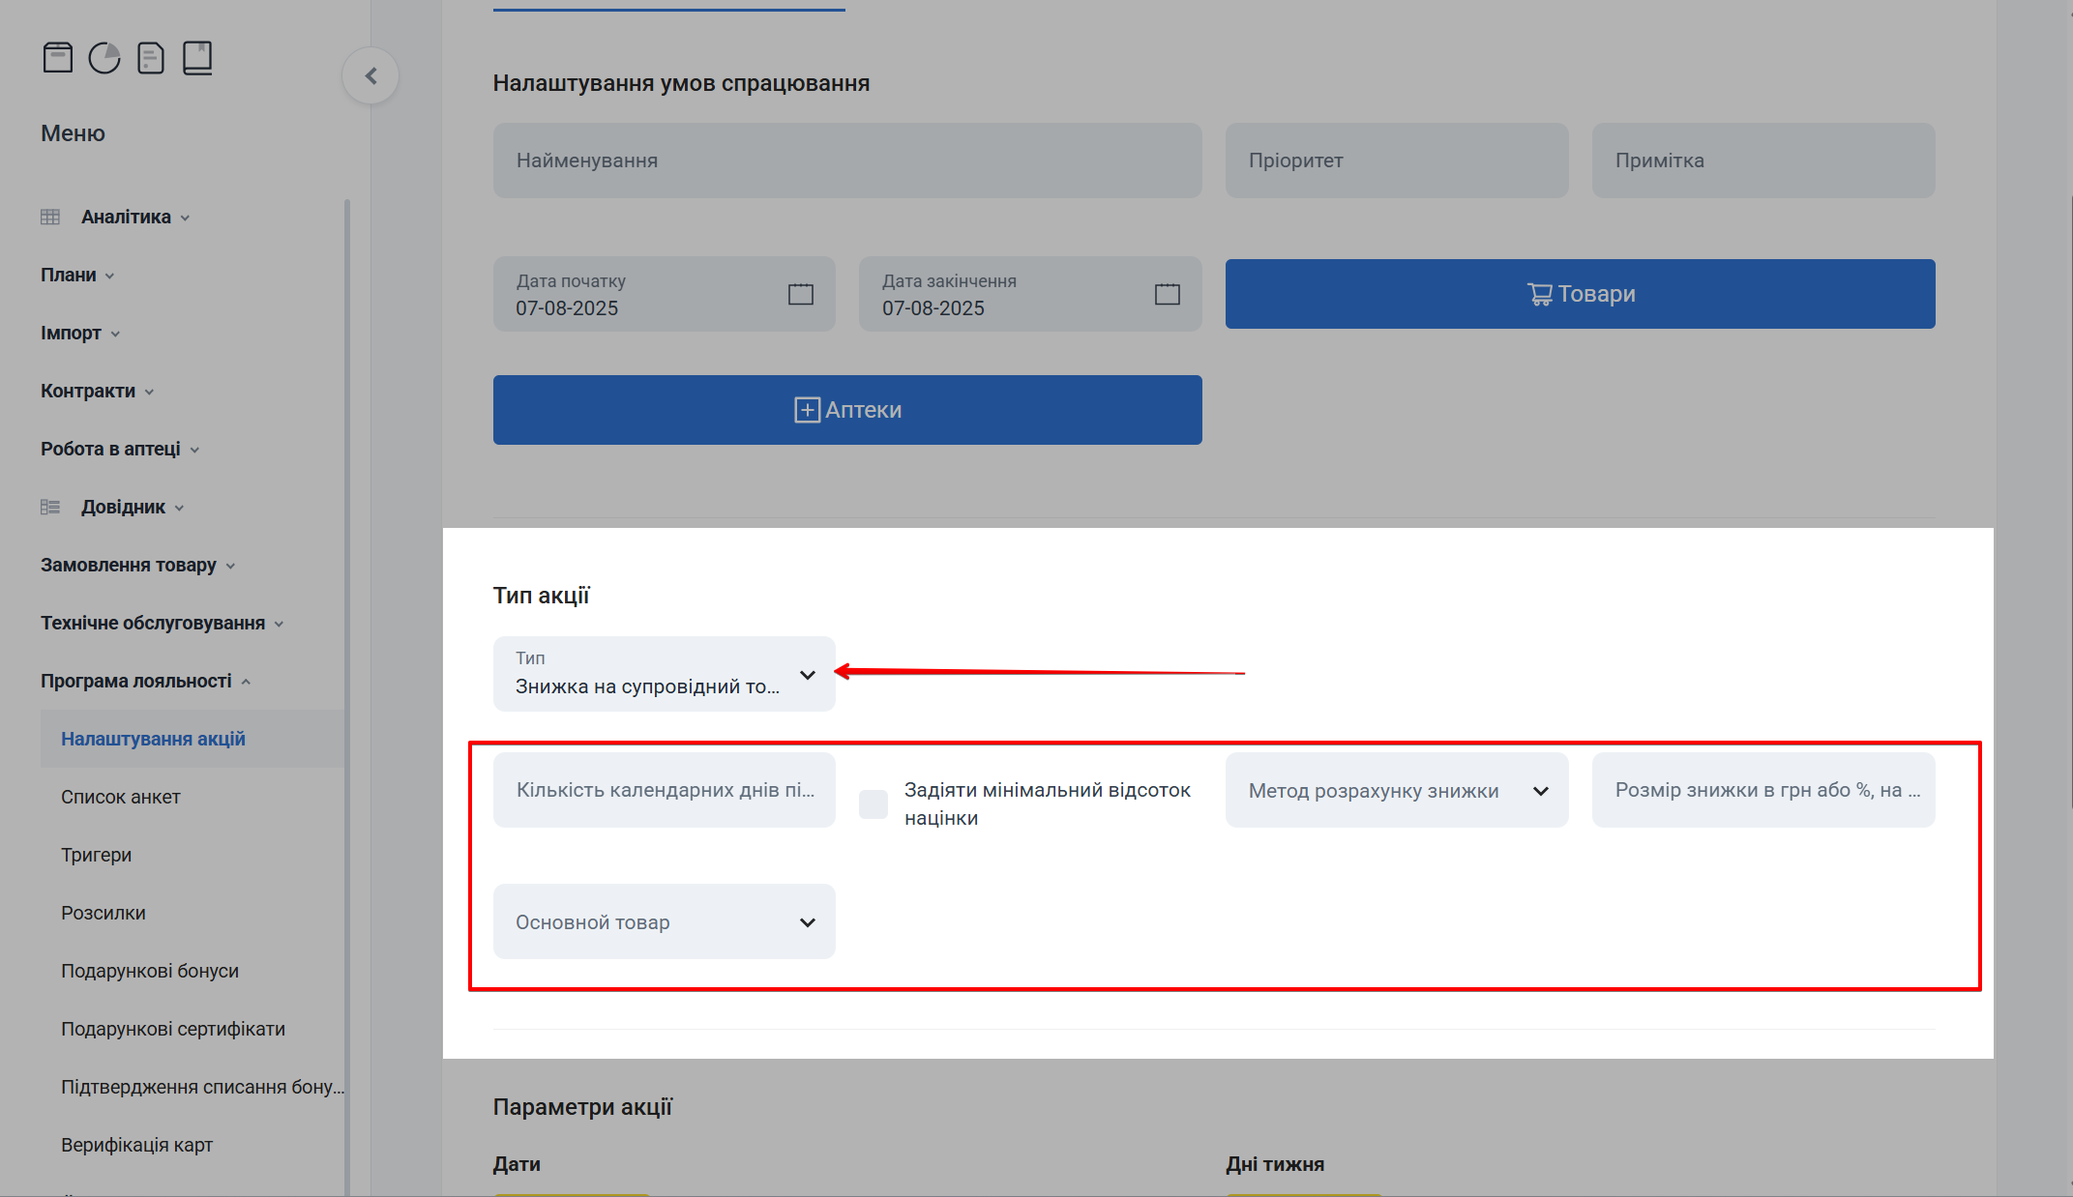Image resolution: width=2073 pixels, height=1197 pixels.
Task: Click the Аптеки button
Action: pos(847,409)
